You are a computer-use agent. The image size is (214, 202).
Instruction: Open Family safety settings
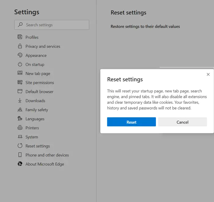click(x=37, y=110)
